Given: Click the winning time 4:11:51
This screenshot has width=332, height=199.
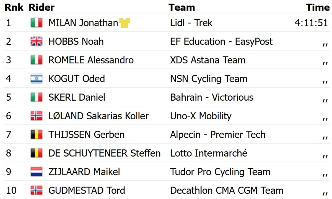Looking at the screenshot, I should (x=311, y=23).
